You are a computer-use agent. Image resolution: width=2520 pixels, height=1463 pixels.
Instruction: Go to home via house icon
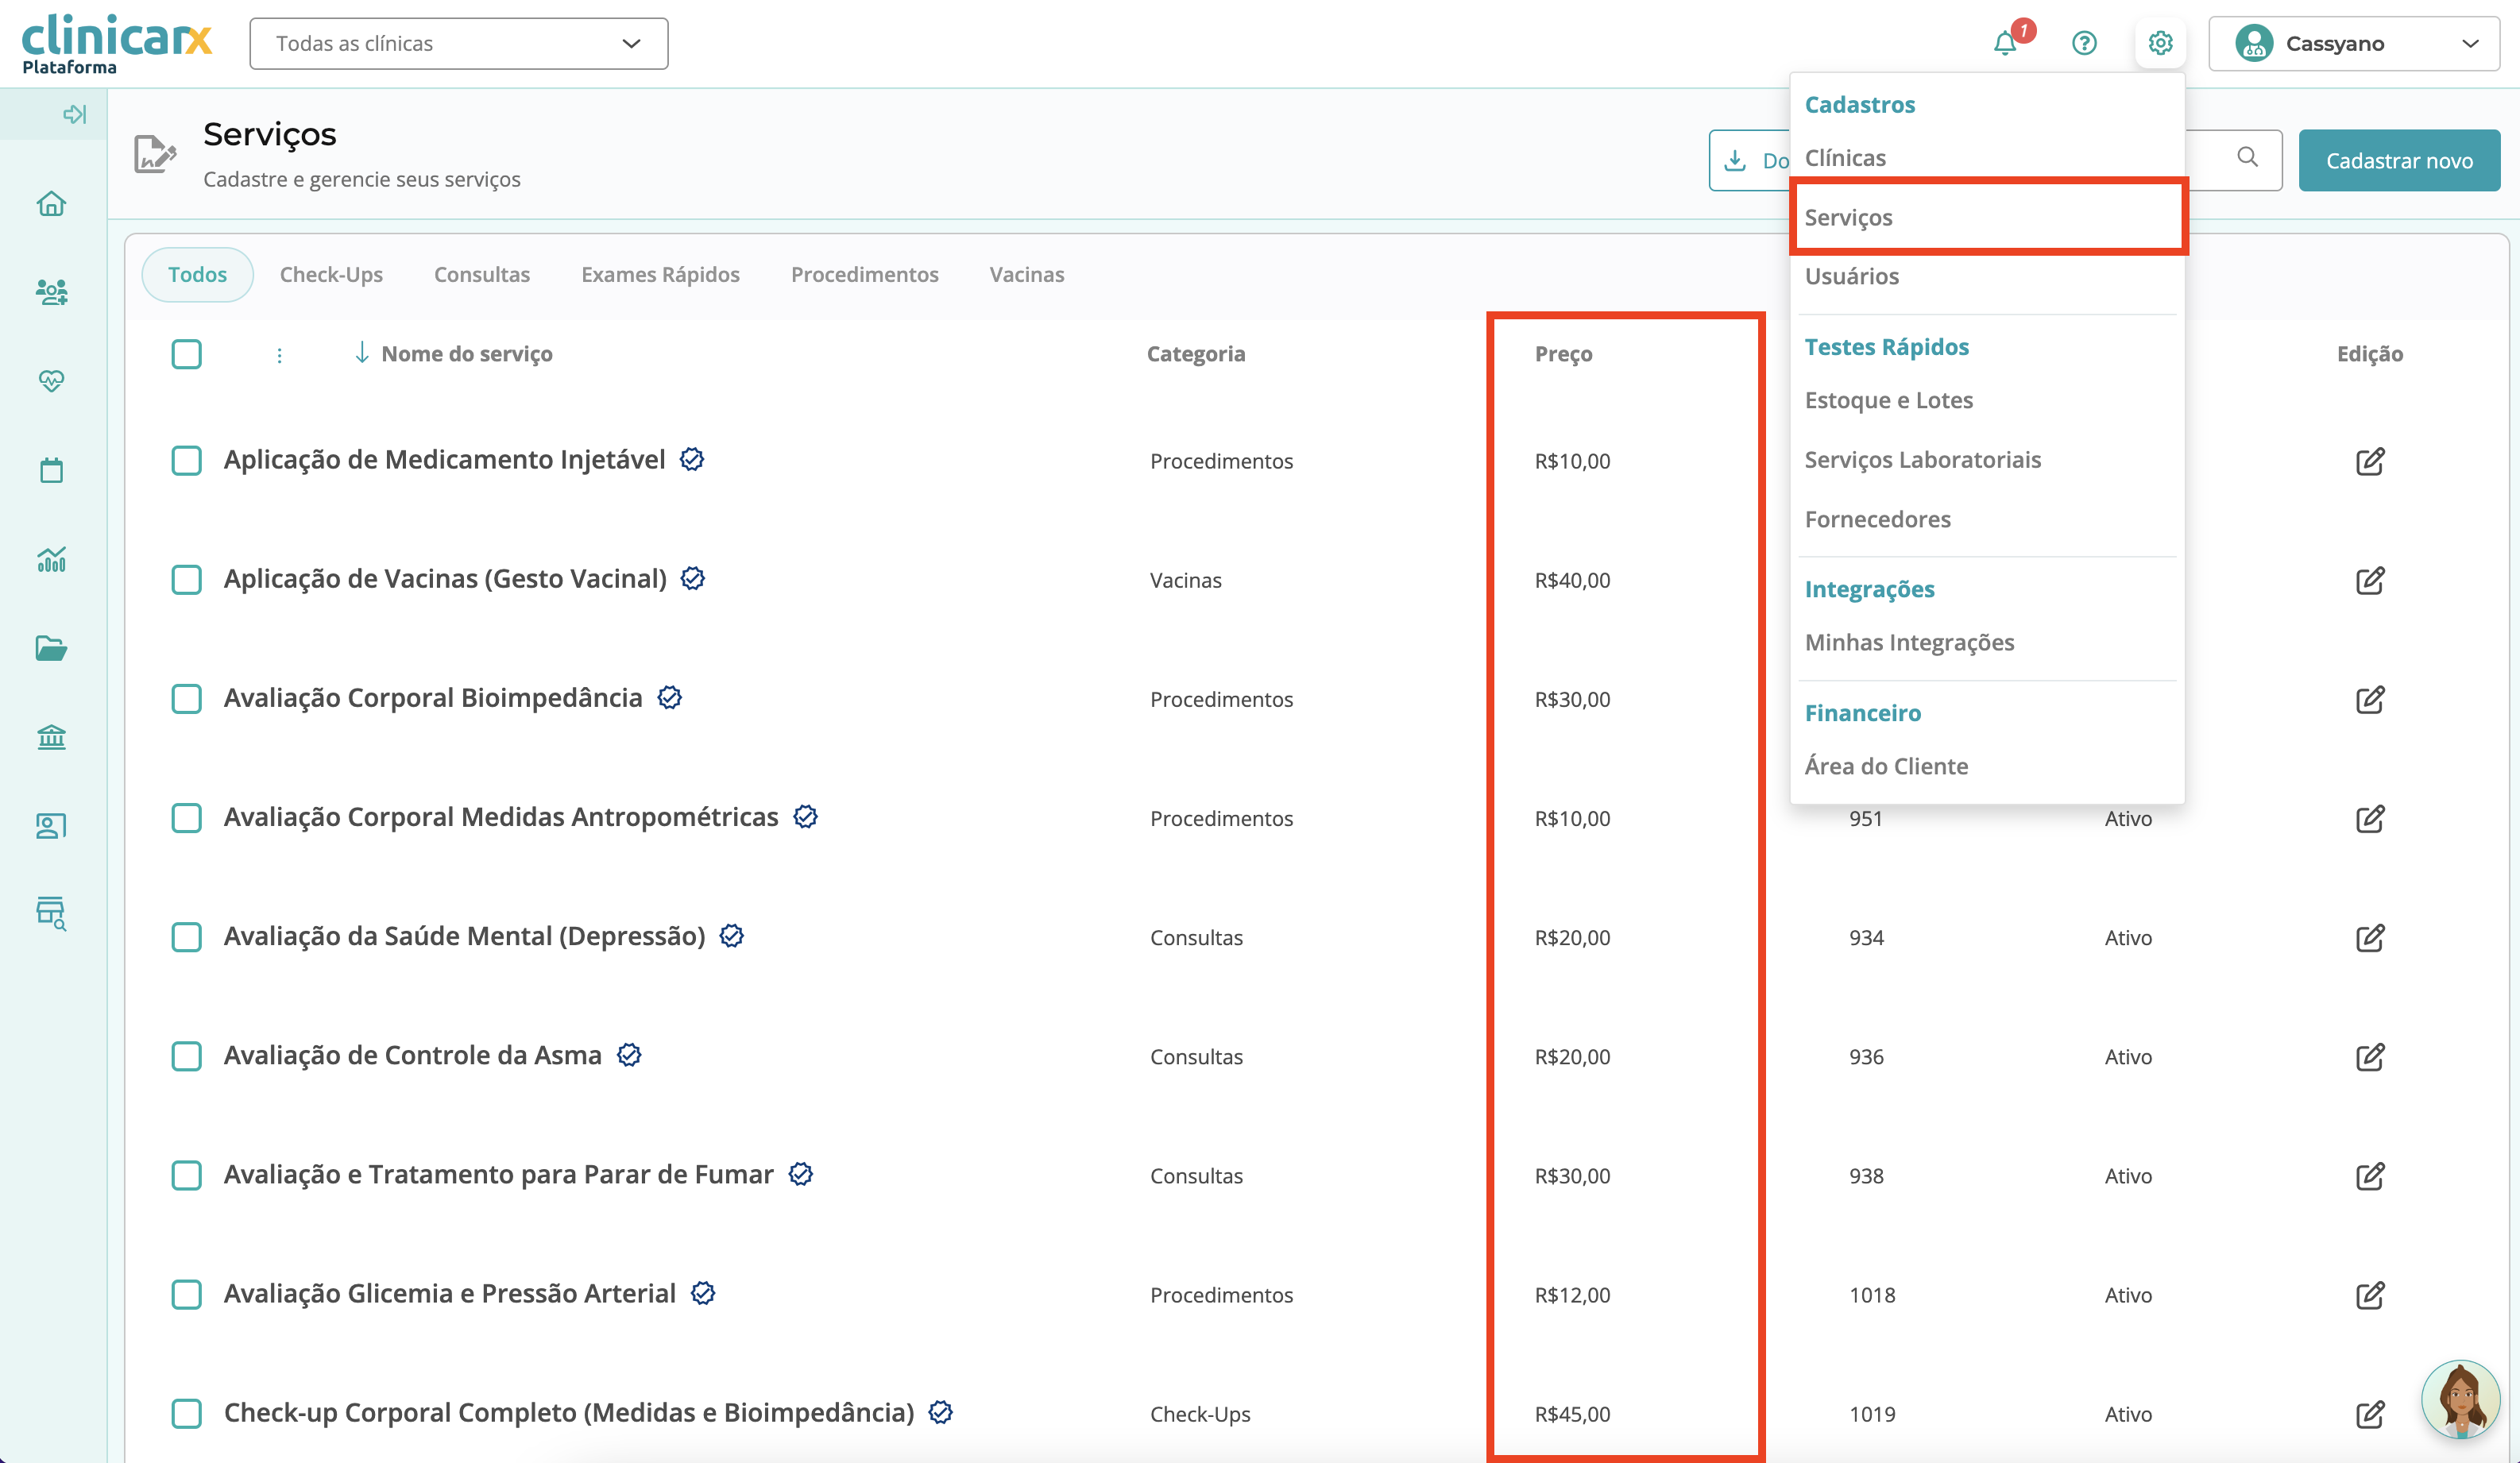(51, 204)
